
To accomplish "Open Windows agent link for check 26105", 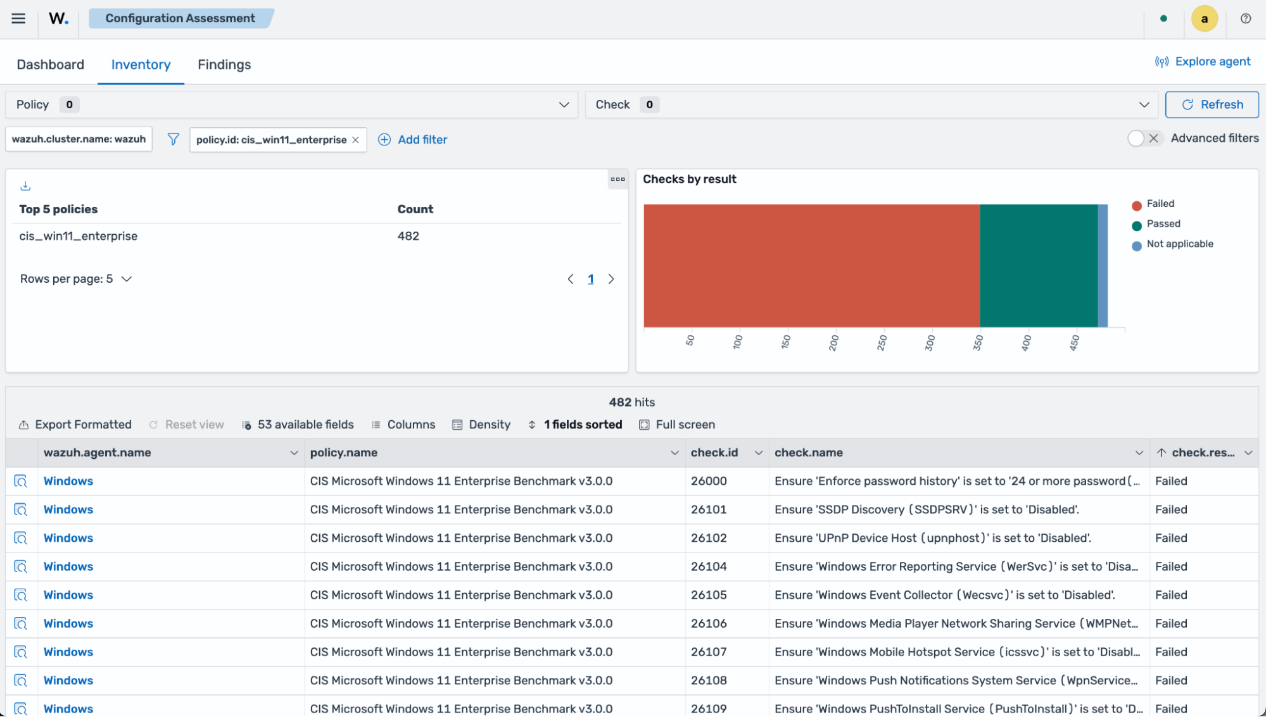I will point(68,595).
